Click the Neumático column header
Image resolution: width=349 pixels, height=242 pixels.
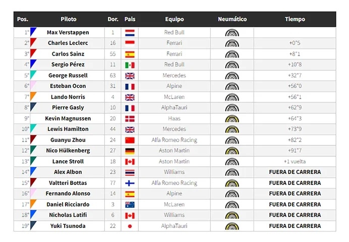[232, 19]
